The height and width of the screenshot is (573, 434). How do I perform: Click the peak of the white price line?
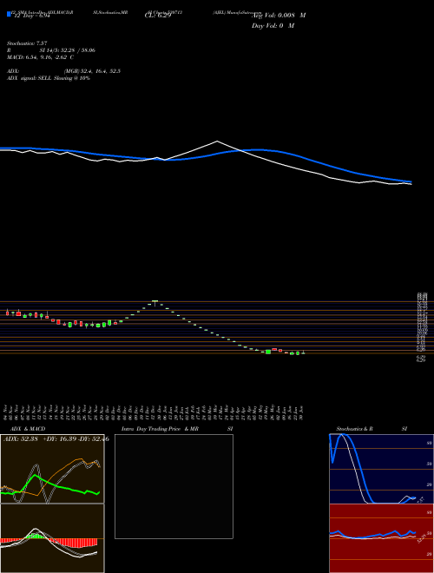[217, 141]
